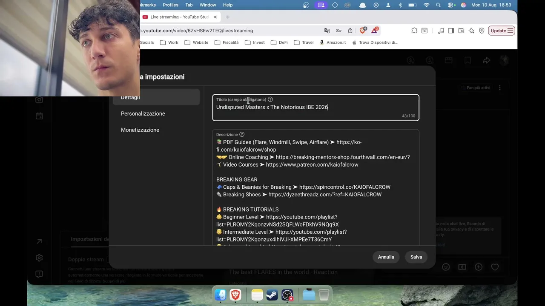
Task: Open Finder from the Dock
Action: tap(220, 295)
